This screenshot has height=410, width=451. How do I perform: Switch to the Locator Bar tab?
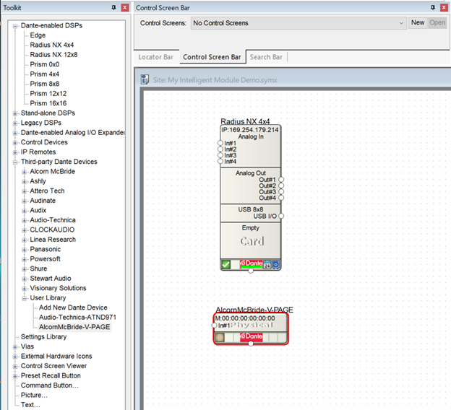156,57
